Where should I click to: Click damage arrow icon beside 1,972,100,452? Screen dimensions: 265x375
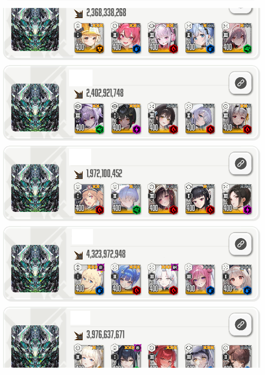pos(78,174)
